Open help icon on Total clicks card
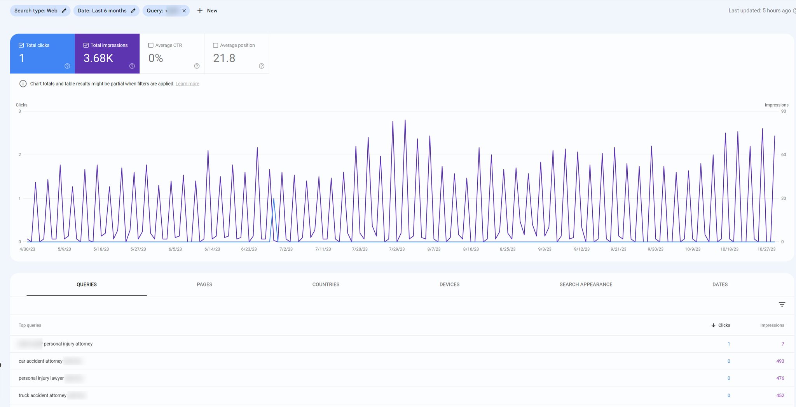 (67, 66)
